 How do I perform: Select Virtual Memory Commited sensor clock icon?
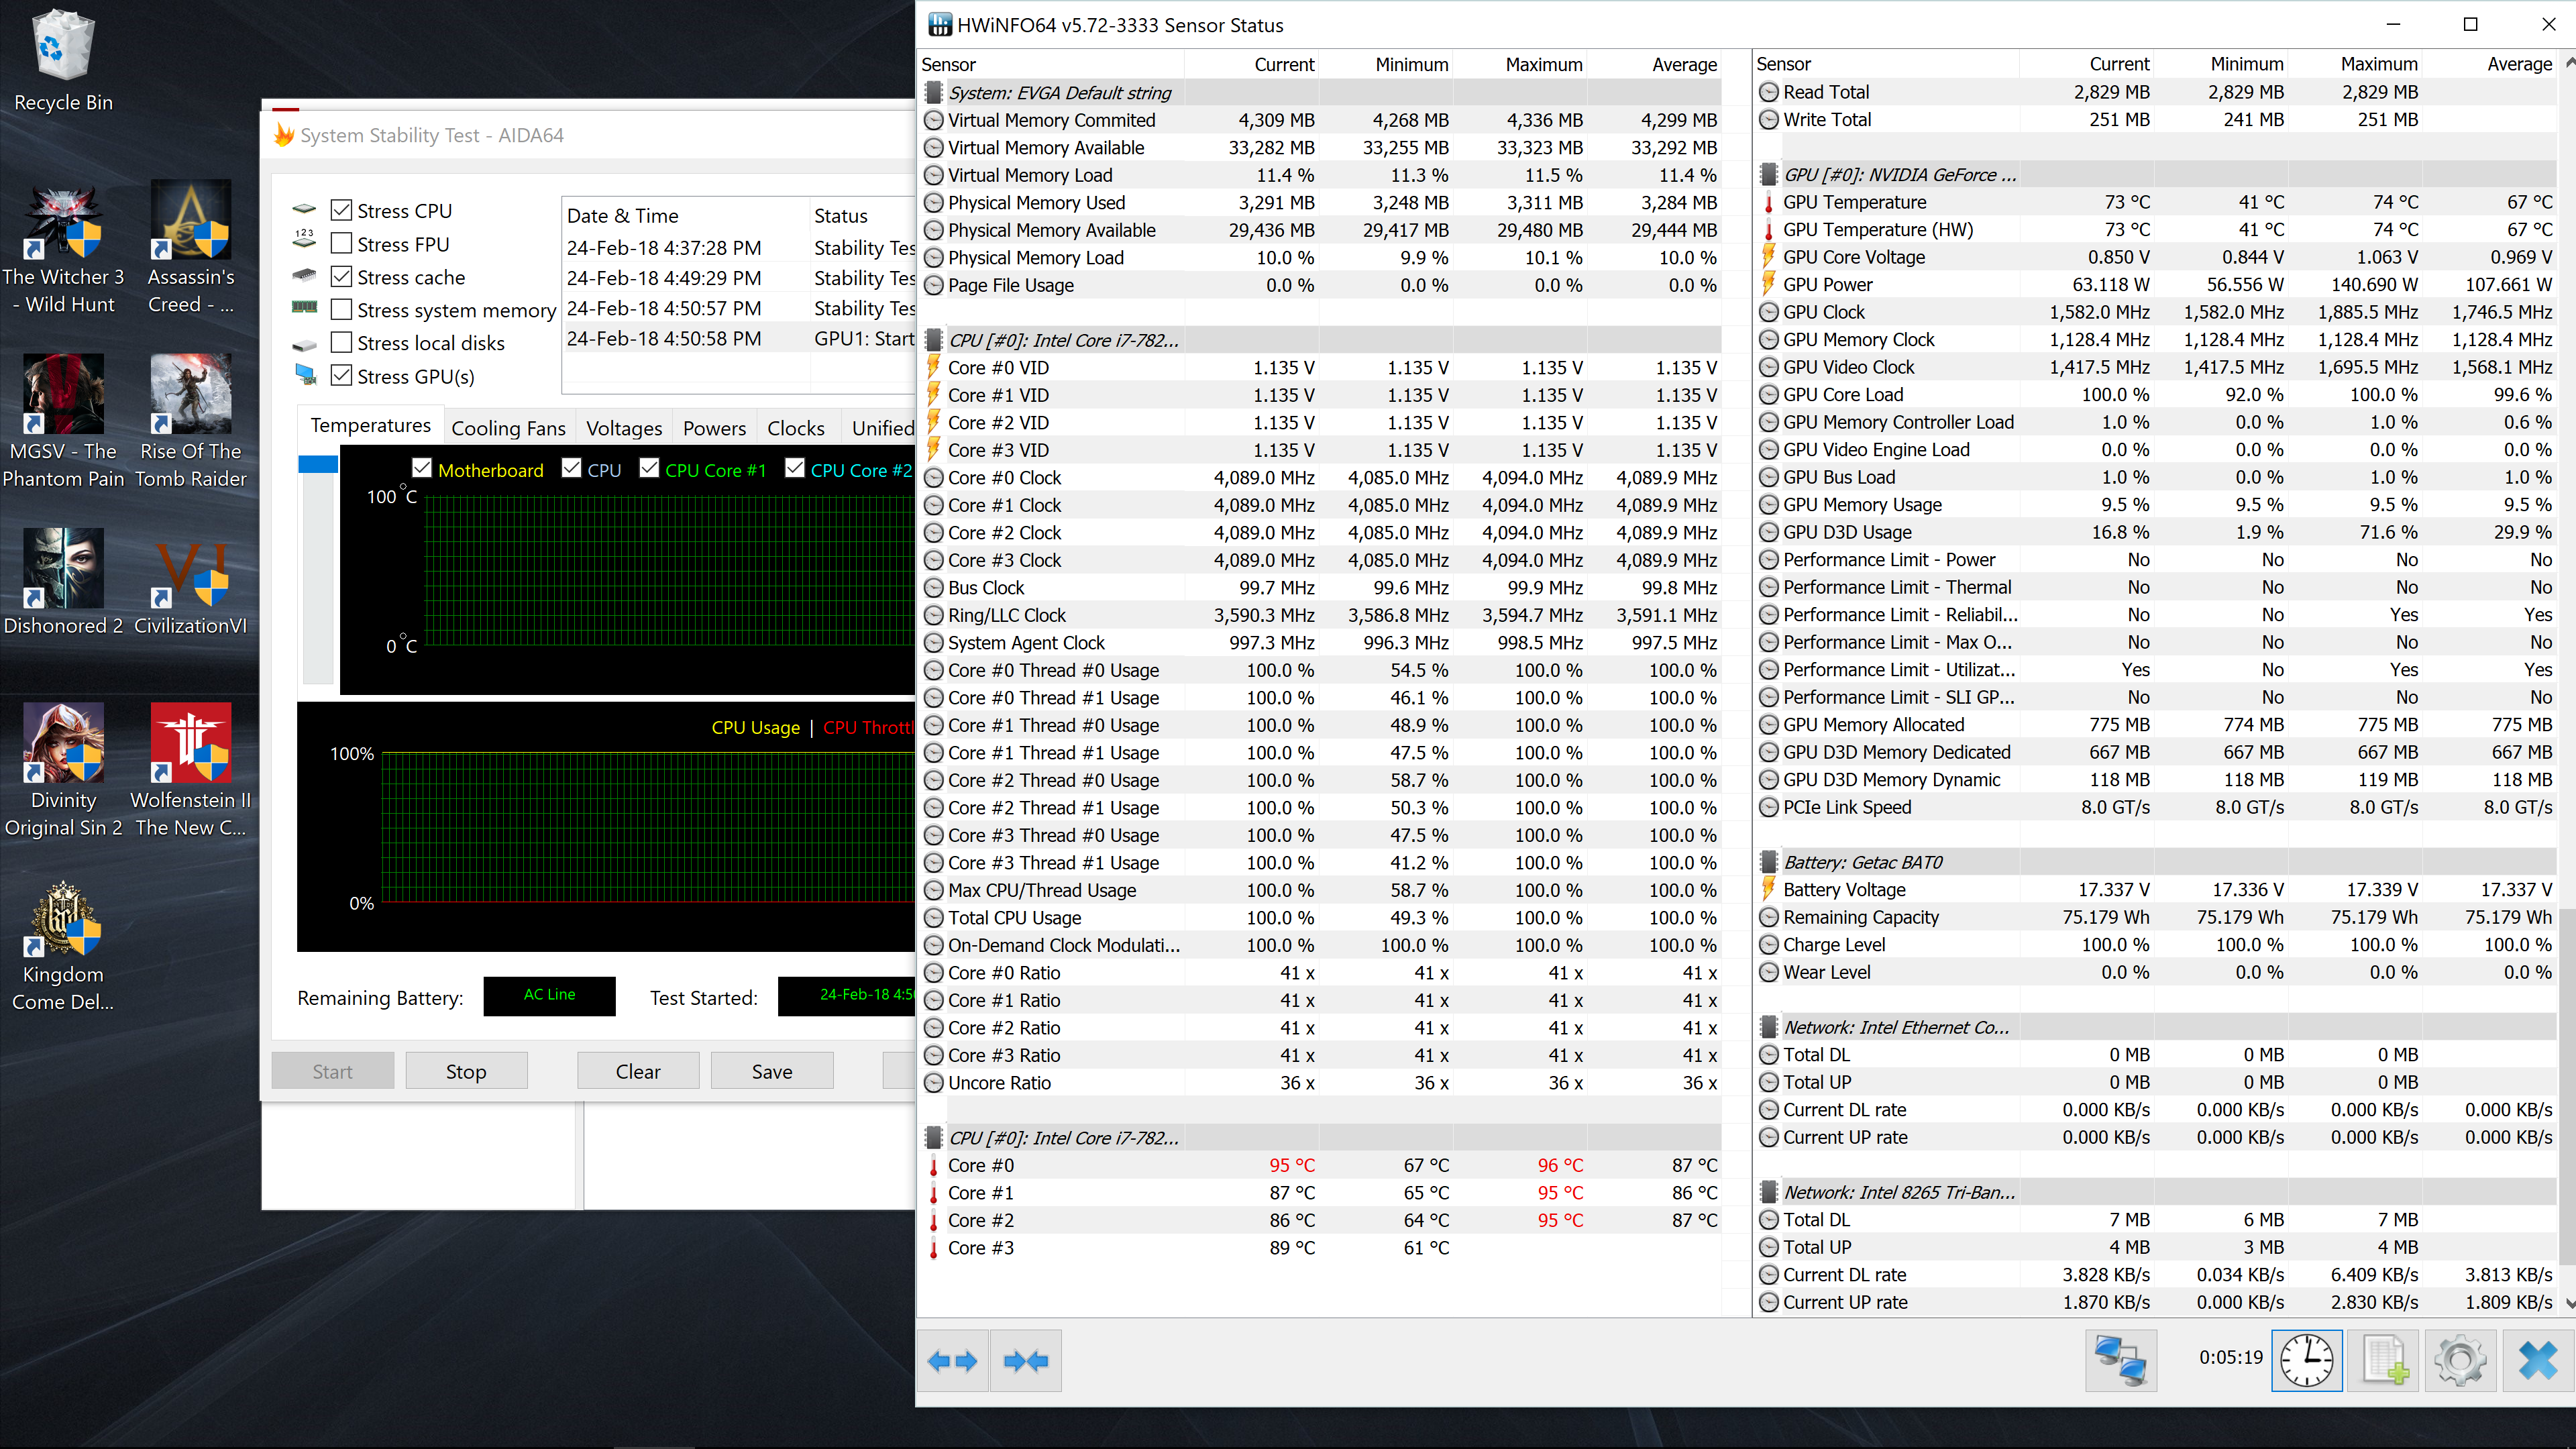[933, 120]
